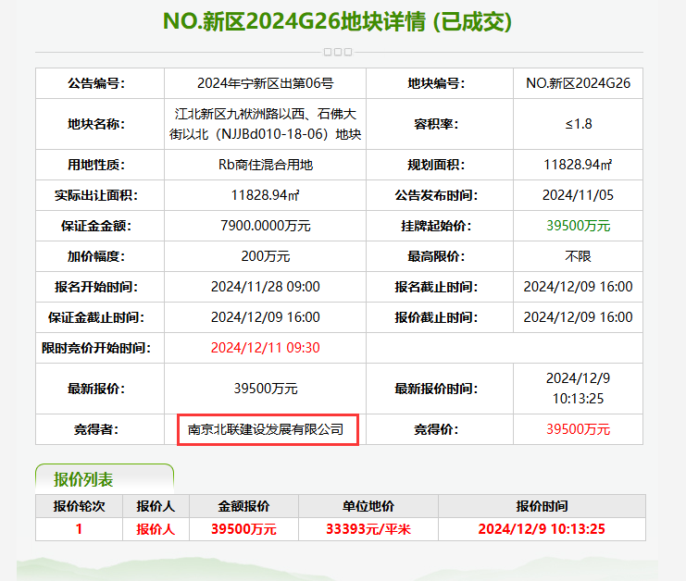Click the 限时竞价开始时间 label
This screenshot has height=581, width=686.
click(96, 348)
